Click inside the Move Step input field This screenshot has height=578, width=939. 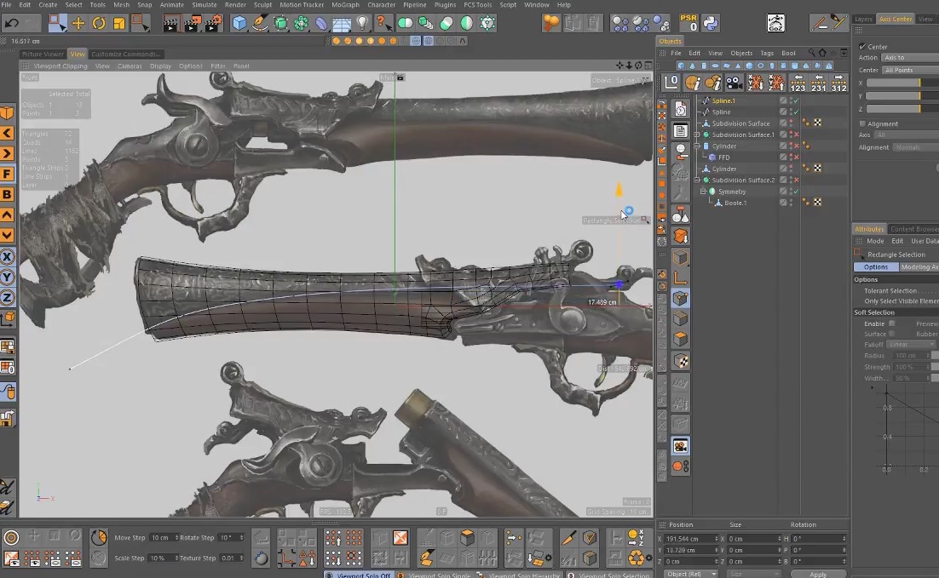click(x=159, y=537)
